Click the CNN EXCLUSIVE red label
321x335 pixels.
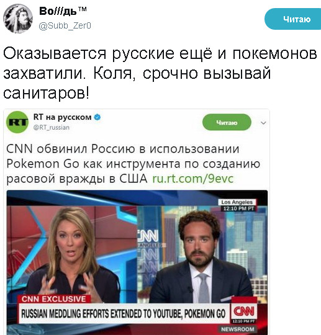(x=54, y=299)
